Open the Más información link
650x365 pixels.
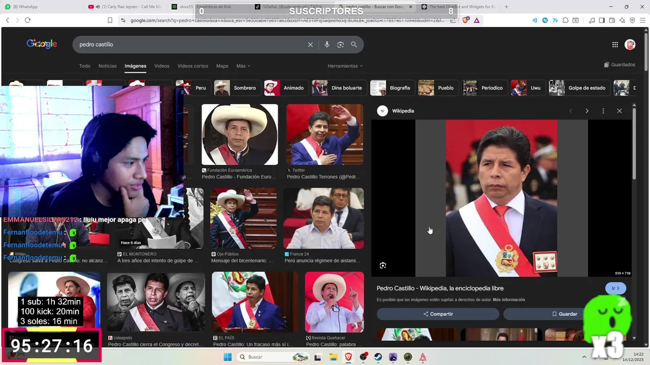tap(509, 300)
